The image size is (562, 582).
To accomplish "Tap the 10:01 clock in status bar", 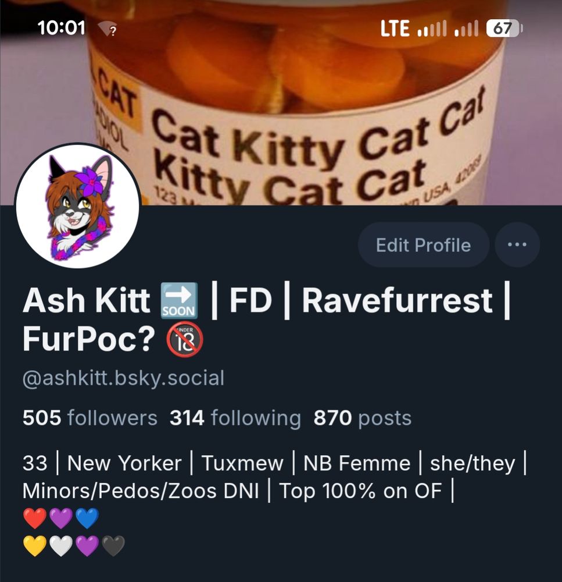I will click(62, 28).
